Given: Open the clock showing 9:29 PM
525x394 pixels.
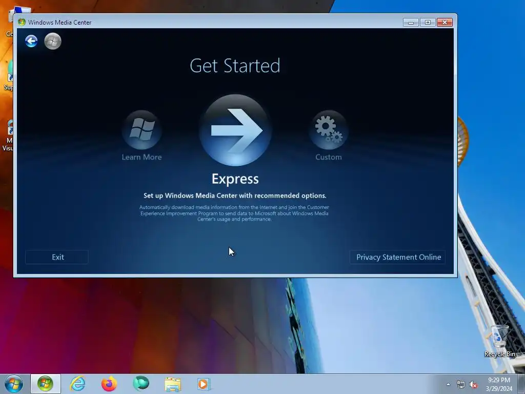Looking at the screenshot, I should point(499,384).
